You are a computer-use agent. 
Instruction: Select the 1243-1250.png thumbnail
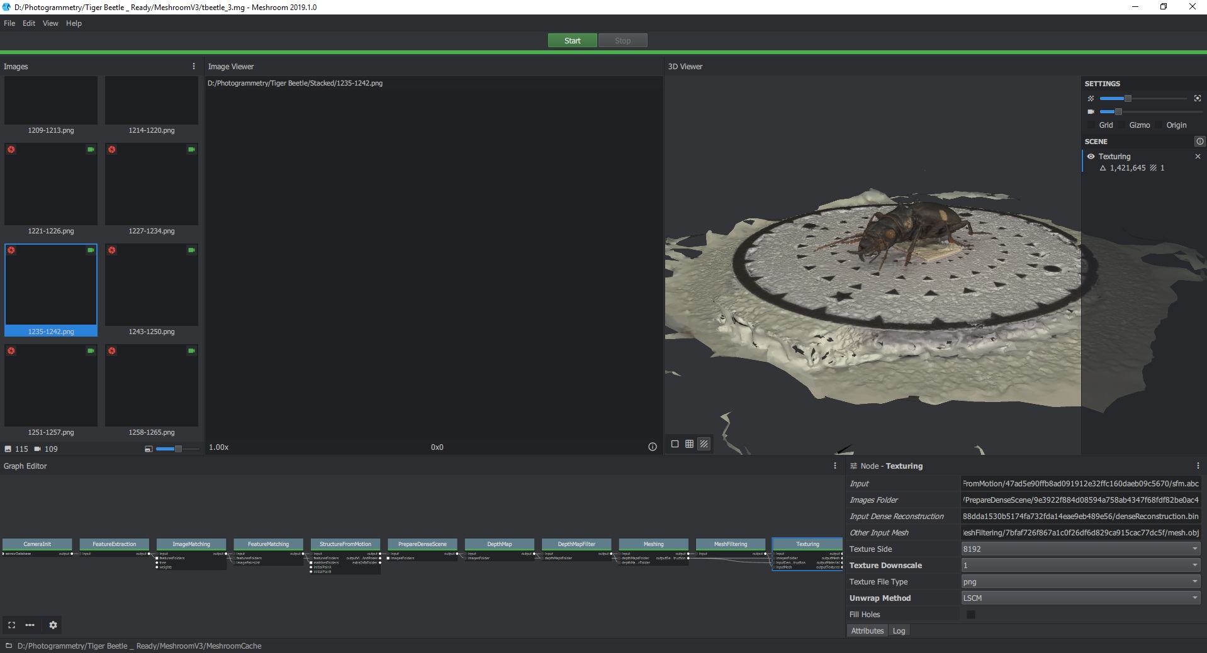pos(152,285)
